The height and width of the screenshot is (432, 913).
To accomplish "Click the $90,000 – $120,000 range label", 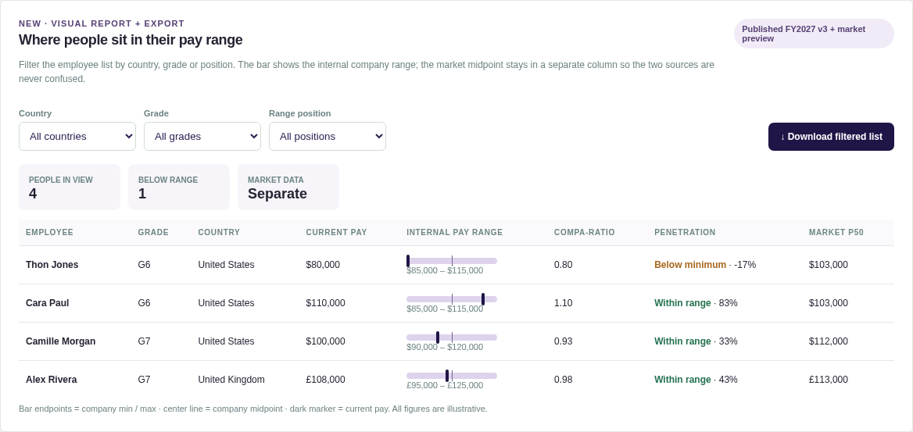I will click(x=445, y=348).
